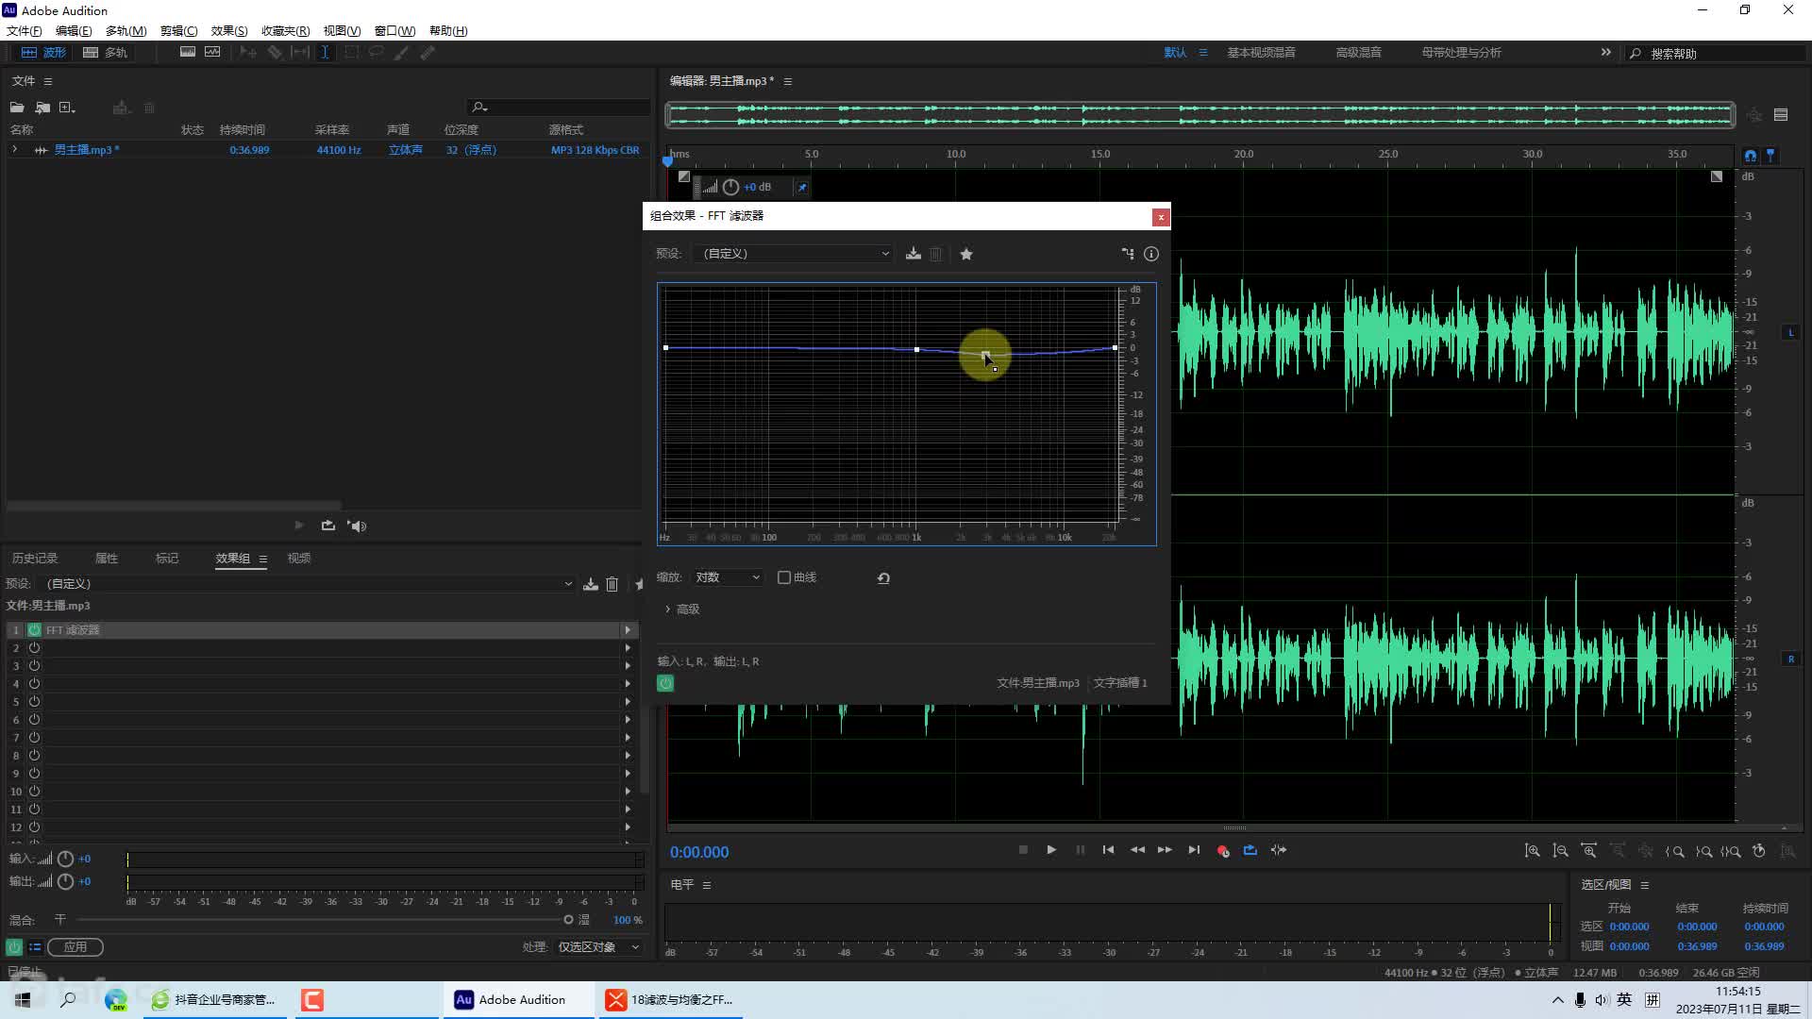Open slot 1 FFT effect arrow menu
1812x1019 pixels.
(628, 630)
